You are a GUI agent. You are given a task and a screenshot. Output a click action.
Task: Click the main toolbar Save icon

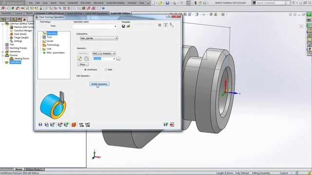[x=168, y=3]
